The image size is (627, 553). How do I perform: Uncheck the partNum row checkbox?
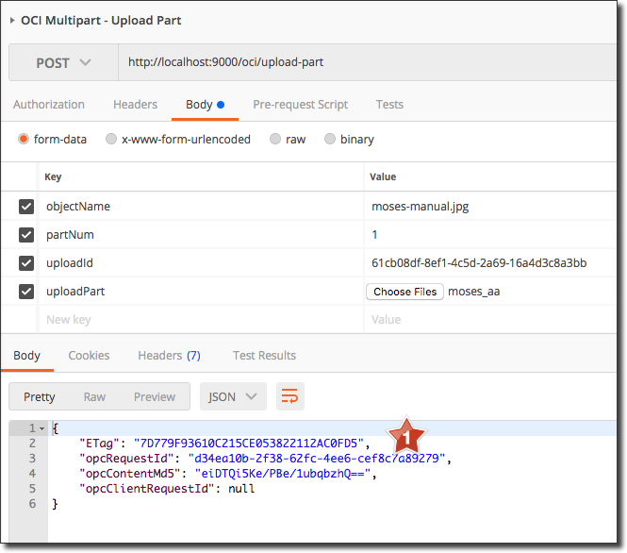26,235
